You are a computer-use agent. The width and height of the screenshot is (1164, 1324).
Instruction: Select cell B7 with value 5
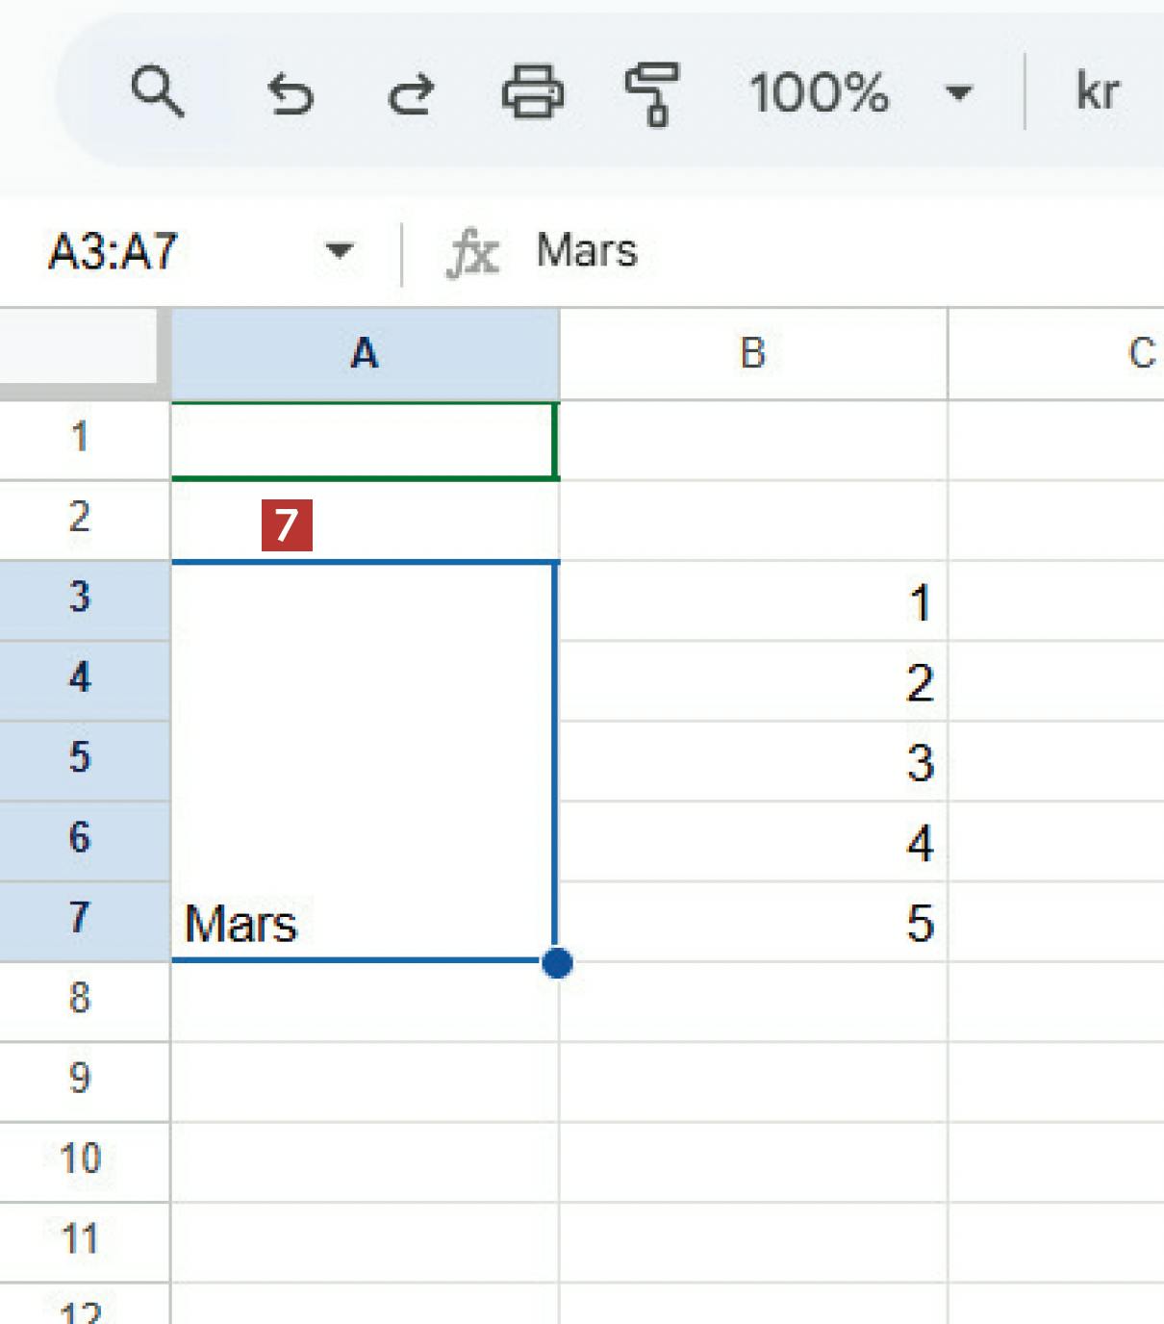click(x=752, y=922)
